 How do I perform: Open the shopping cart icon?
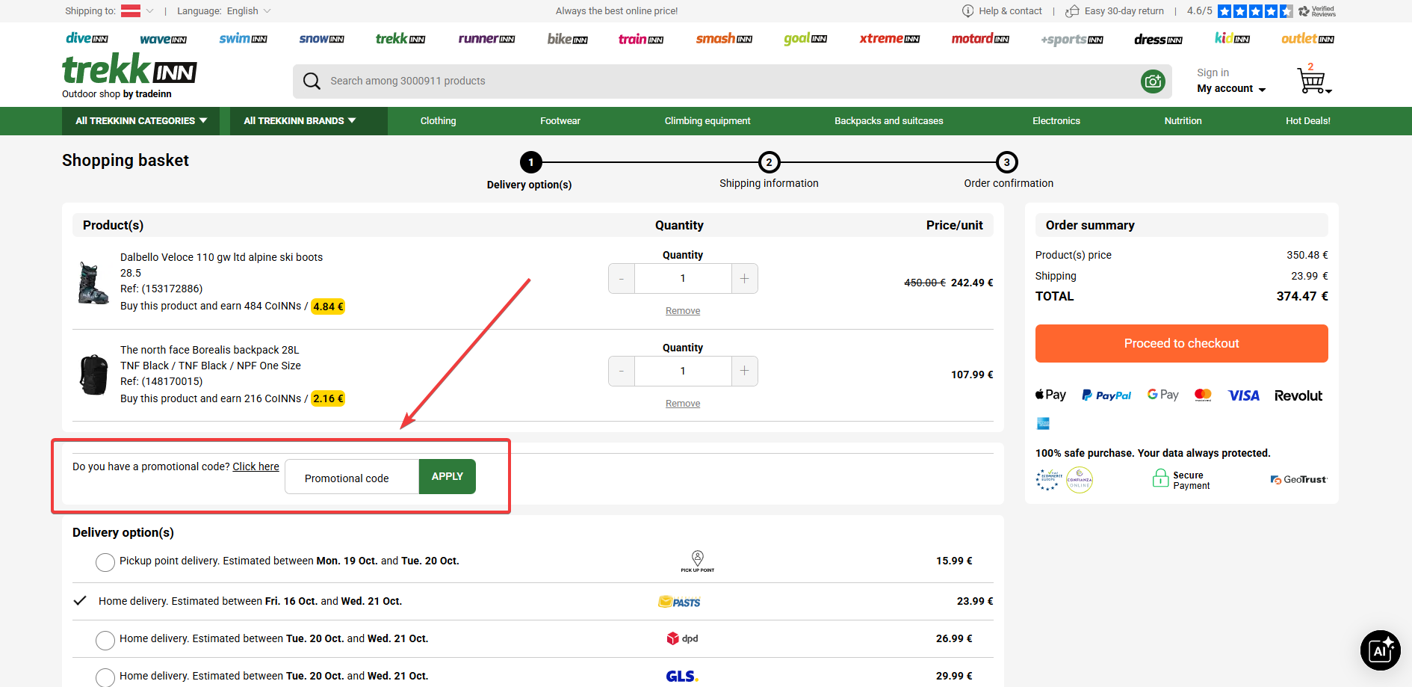point(1313,79)
